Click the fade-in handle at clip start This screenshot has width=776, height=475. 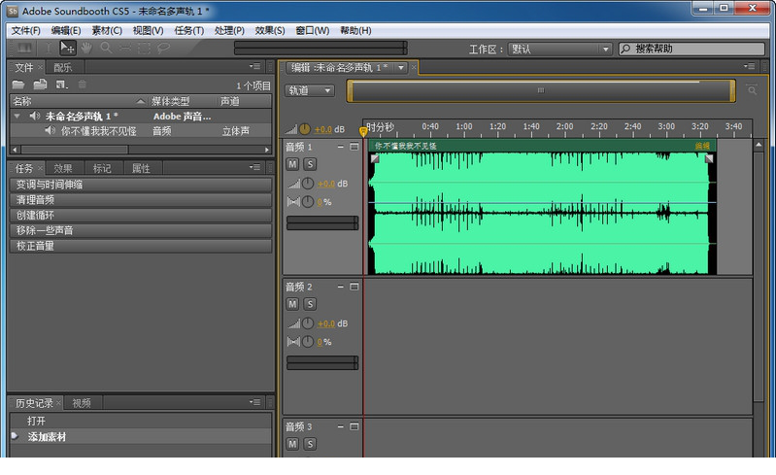[x=375, y=158]
